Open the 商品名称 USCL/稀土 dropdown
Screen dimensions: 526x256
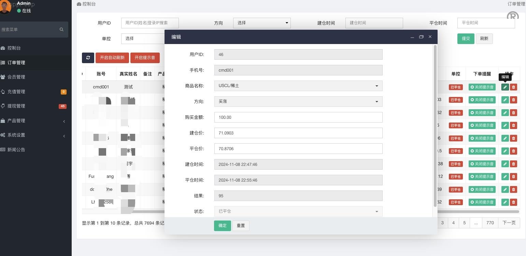298,86
